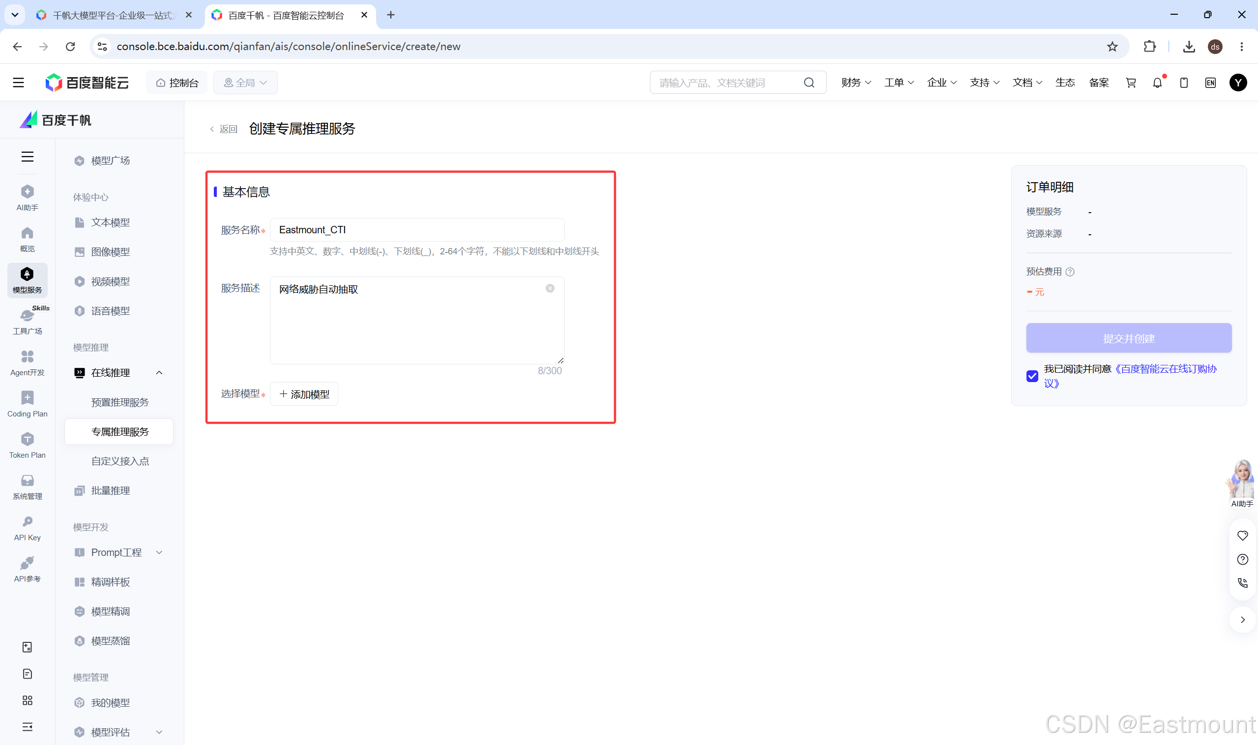Screen dimensions: 1258x745
Task: Open the API Key sidebar icon
Action: [x=27, y=528]
